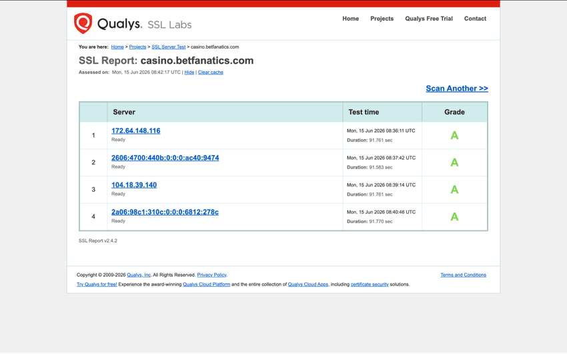Open the Terms and Conditions link
The width and height of the screenshot is (567, 354).
pos(463,275)
